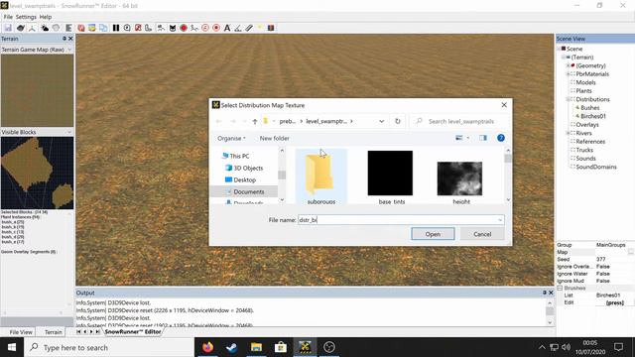The image size is (635, 357).
Task: Open the File name combo box dropdown
Action: tap(500, 220)
